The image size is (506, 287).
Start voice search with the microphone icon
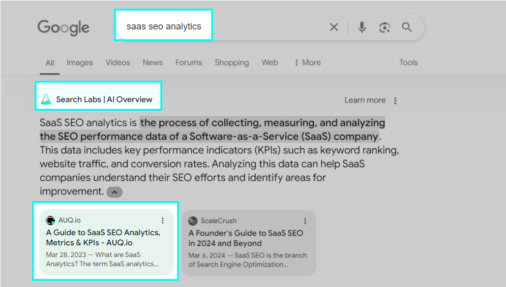click(x=362, y=27)
